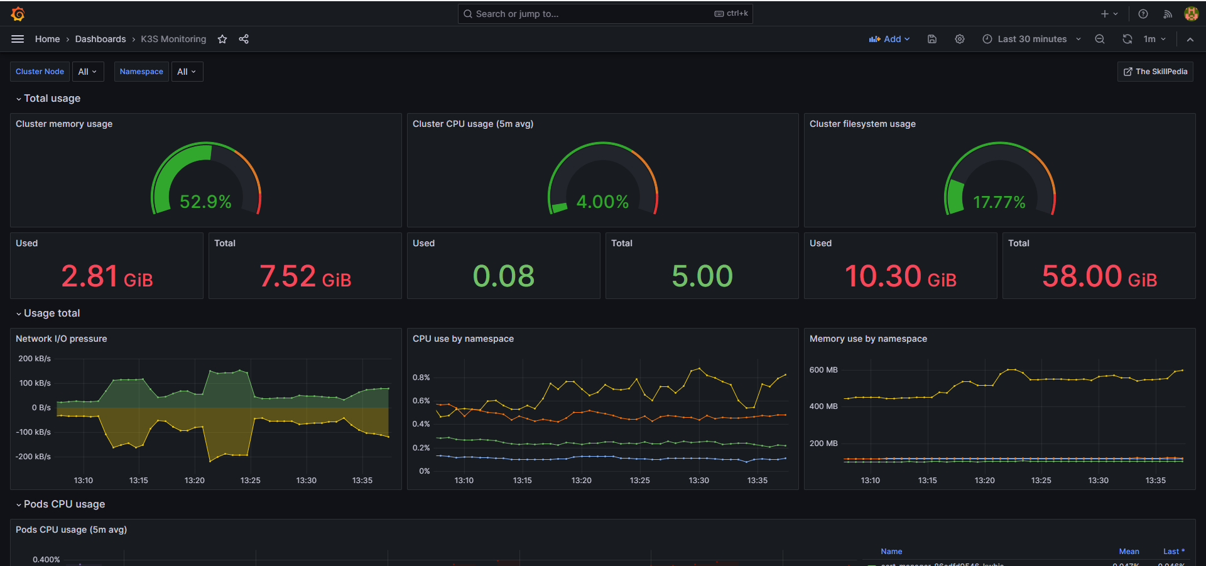Collapse the Pods CPU usage row
The width and height of the screenshot is (1206, 566).
tap(19, 504)
